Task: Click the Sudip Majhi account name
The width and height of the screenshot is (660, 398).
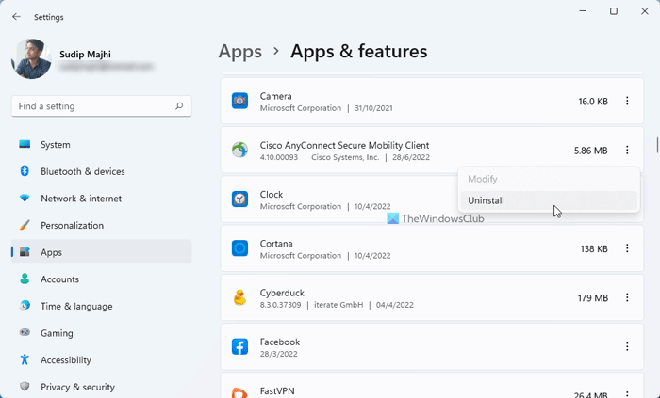Action: 85,55
